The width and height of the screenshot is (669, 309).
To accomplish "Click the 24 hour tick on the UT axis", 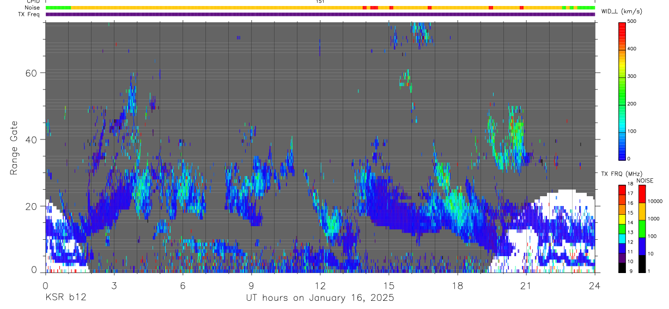I will click(595, 285).
